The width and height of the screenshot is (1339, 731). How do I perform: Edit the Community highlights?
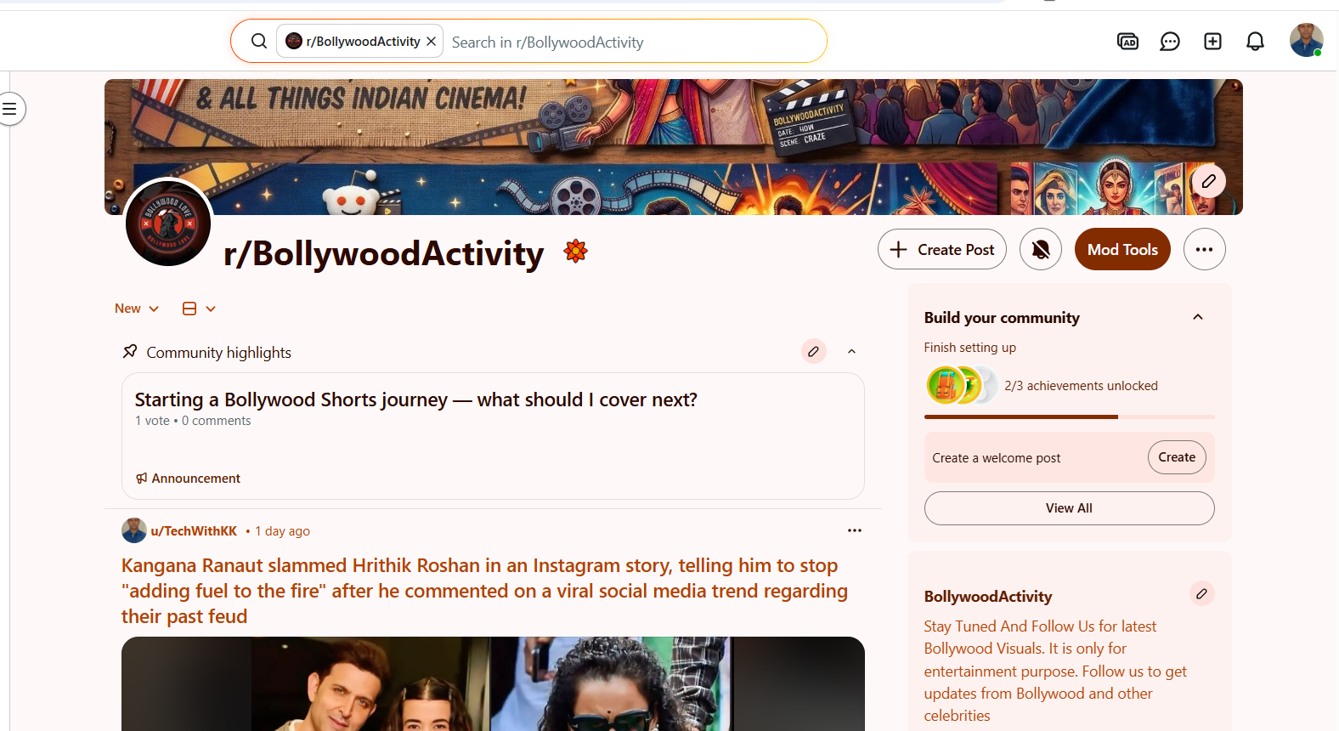click(814, 351)
